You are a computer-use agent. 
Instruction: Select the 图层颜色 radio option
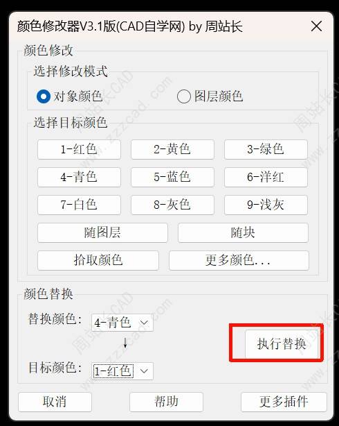pyautogui.click(x=184, y=96)
